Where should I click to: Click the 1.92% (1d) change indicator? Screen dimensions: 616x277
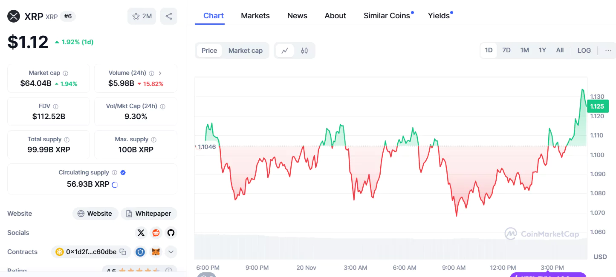[x=74, y=42]
